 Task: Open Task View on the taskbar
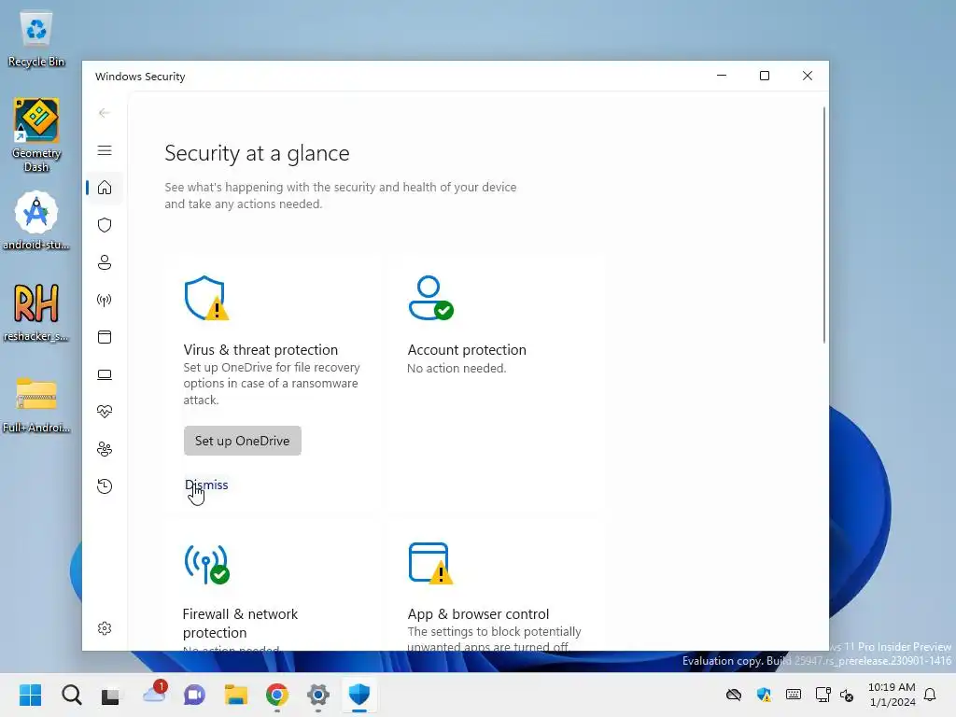tap(111, 695)
